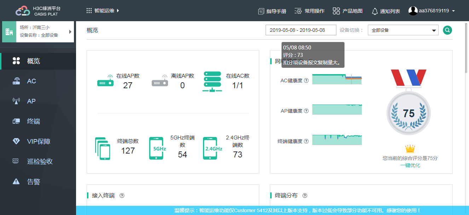Click the 接入终端 help icon

coord(122,196)
